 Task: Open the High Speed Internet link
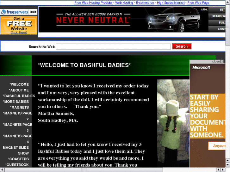pos(171,3)
